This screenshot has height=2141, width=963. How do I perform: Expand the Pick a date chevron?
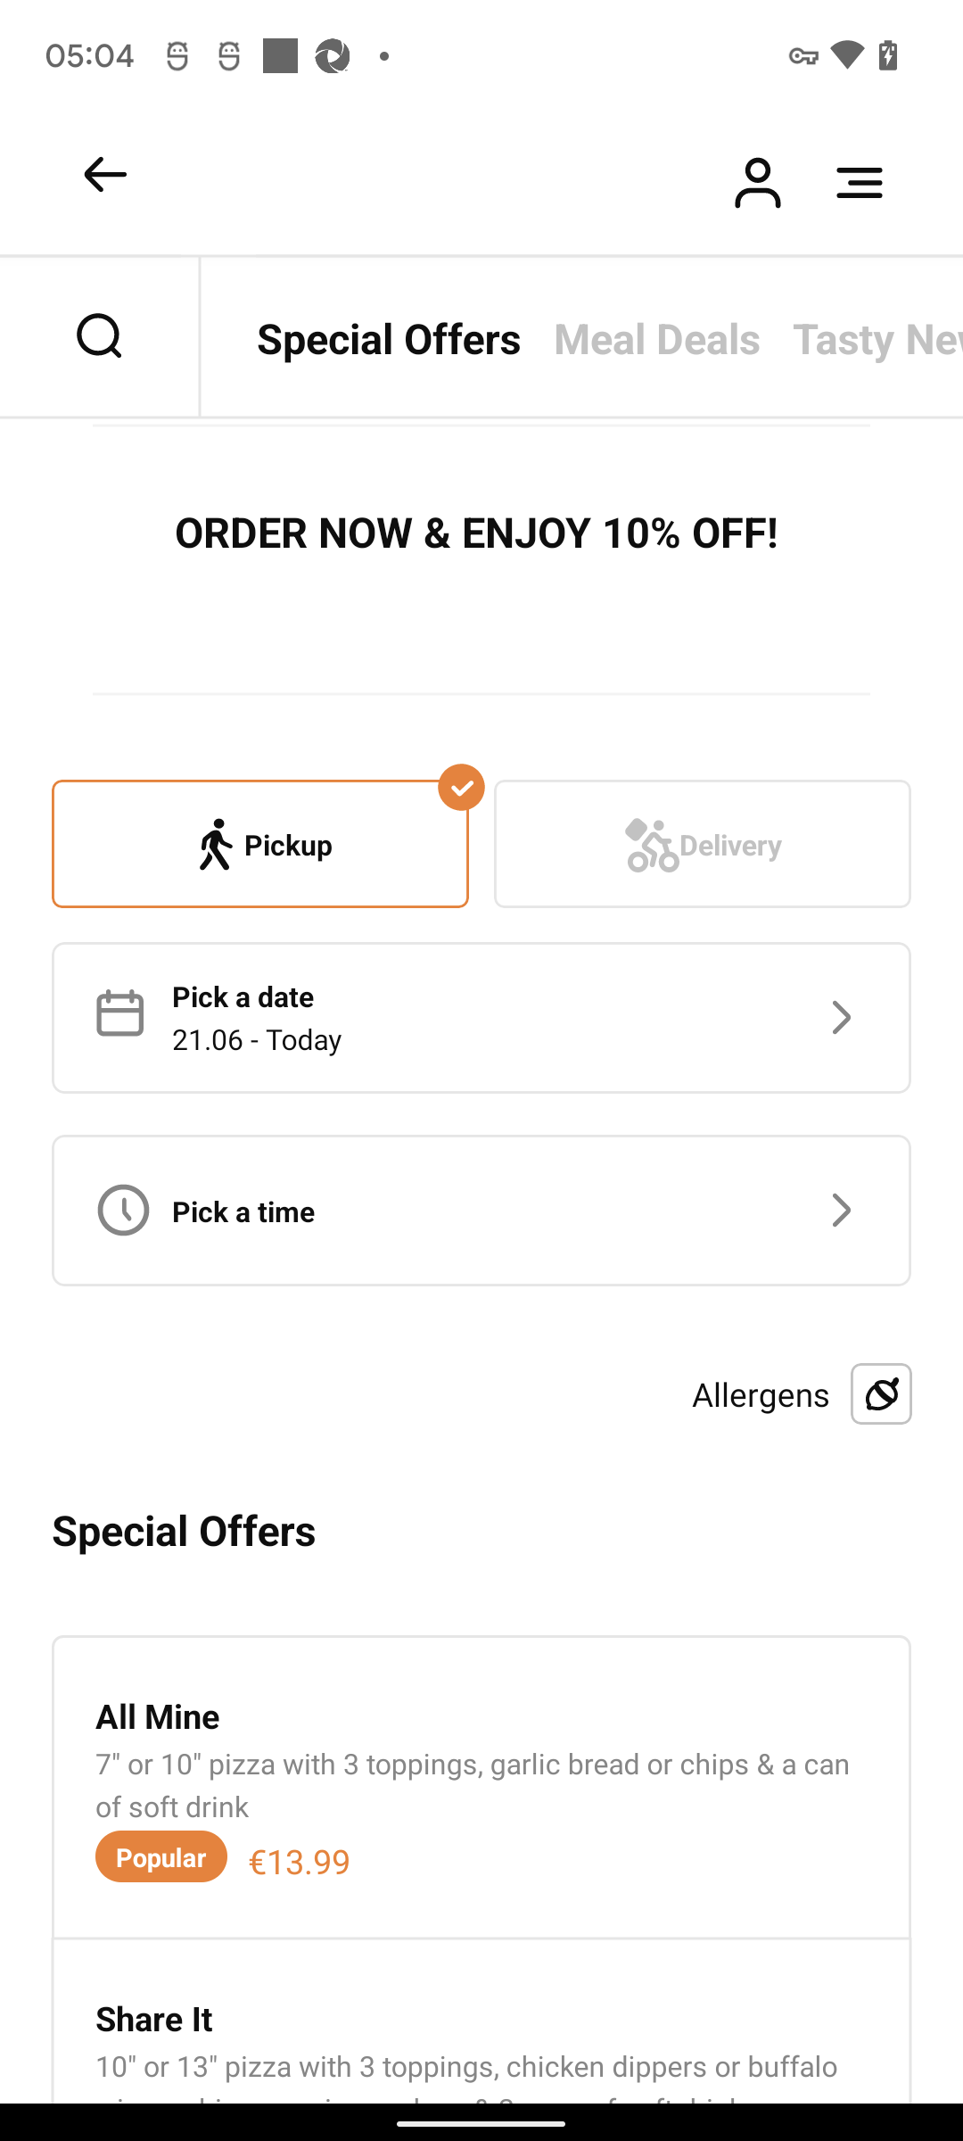coord(841,1018)
